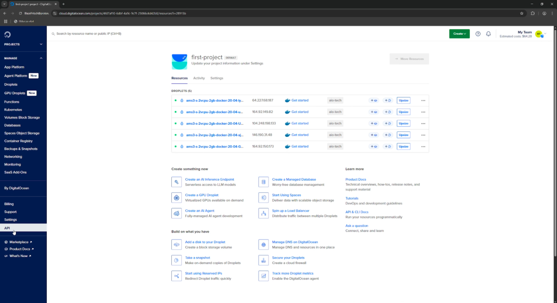Open Kubernetes in the sidebar
557x303 pixels.
point(13,110)
